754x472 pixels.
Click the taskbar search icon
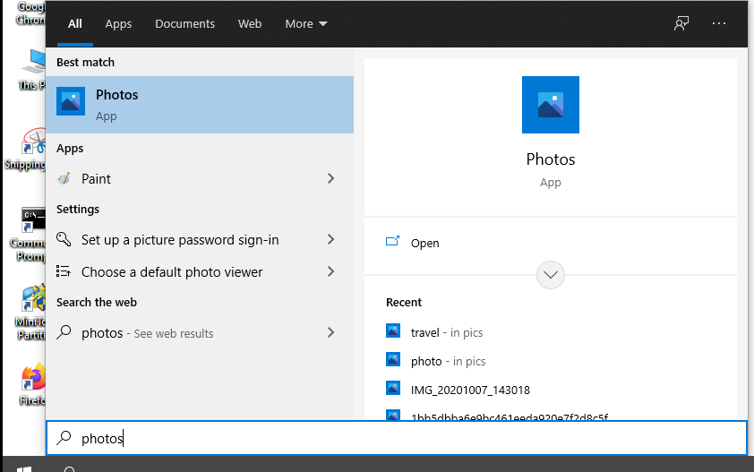pyautogui.click(x=69, y=469)
